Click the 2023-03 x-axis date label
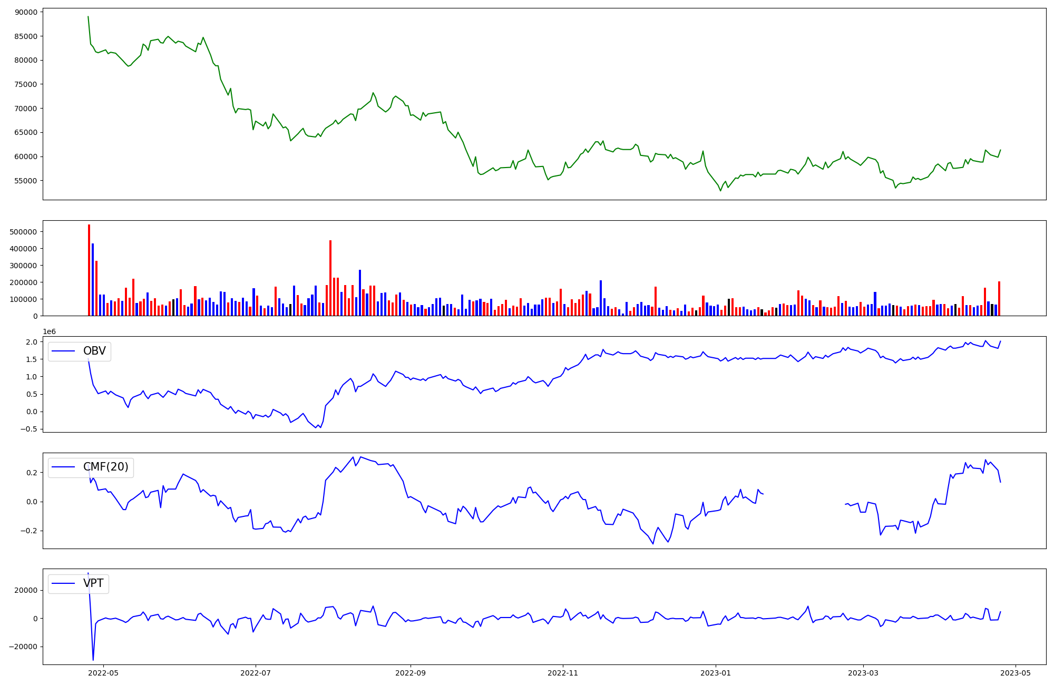This screenshot has width=1054, height=685. (x=863, y=673)
